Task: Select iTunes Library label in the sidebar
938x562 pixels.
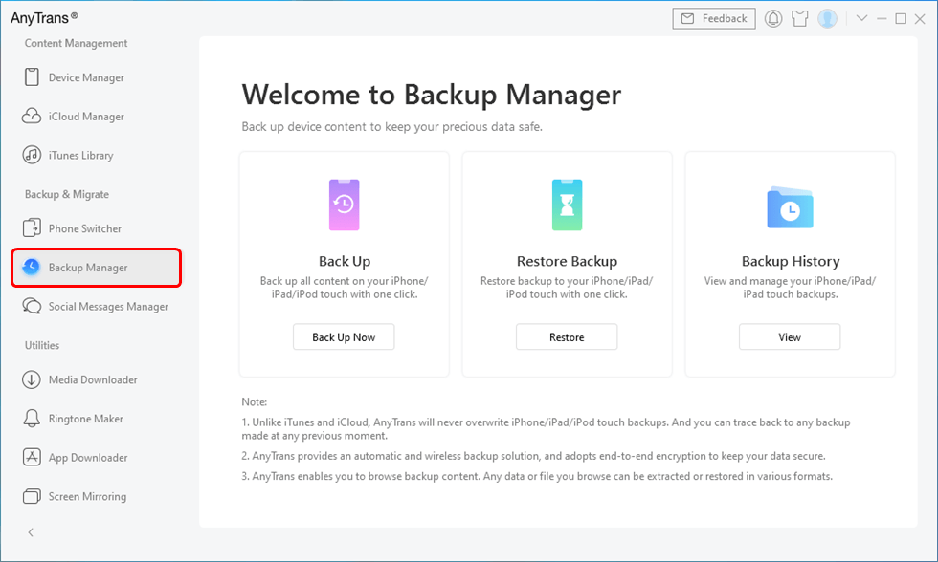Action: 80,155
